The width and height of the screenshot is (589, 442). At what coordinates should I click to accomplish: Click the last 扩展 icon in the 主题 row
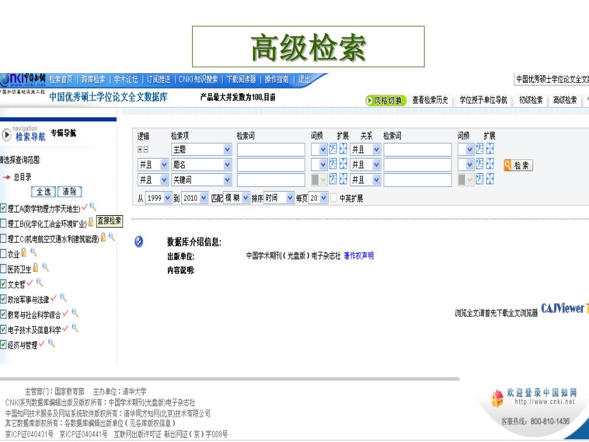click(489, 149)
